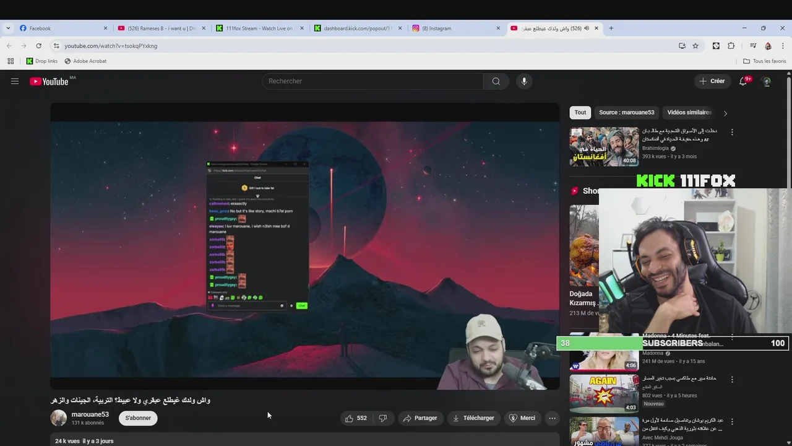Click the youtube.com address bar
This screenshot has width=792, height=446.
(365, 46)
